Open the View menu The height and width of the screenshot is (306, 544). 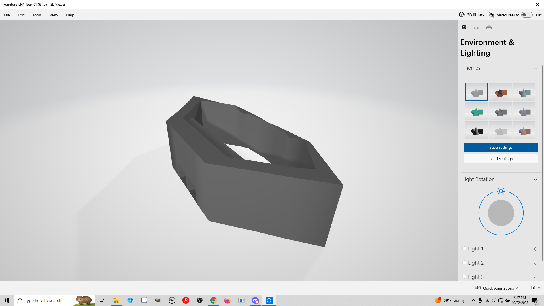54,15
